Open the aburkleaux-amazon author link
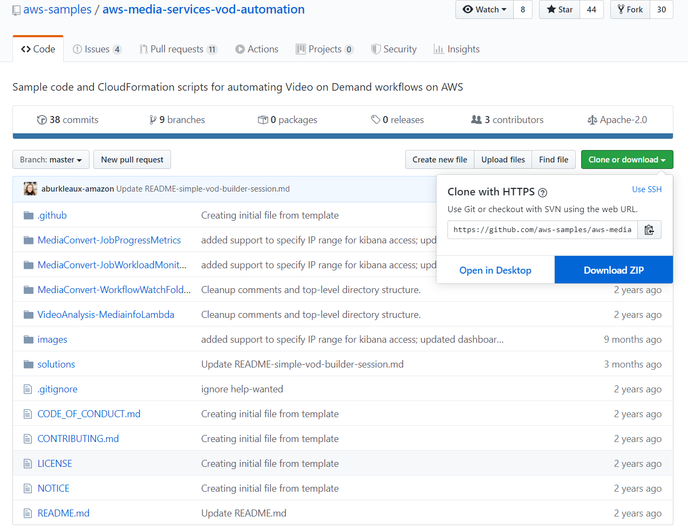The width and height of the screenshot is (688, 530). [x=78, y=189]
